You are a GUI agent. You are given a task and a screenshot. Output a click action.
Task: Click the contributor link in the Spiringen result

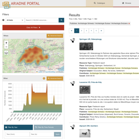point(114,73)
